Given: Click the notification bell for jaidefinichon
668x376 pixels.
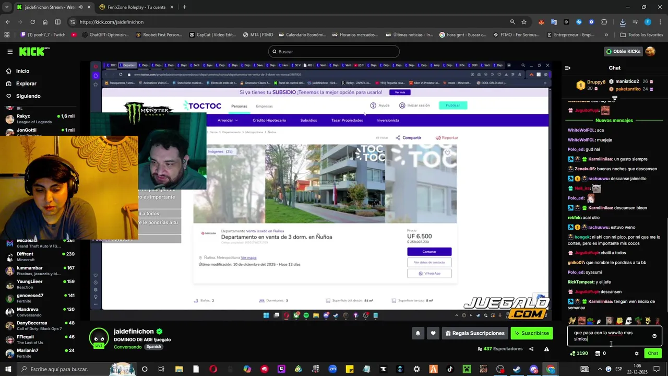Looking at the screenshot, I should click(x=417, y=333).
